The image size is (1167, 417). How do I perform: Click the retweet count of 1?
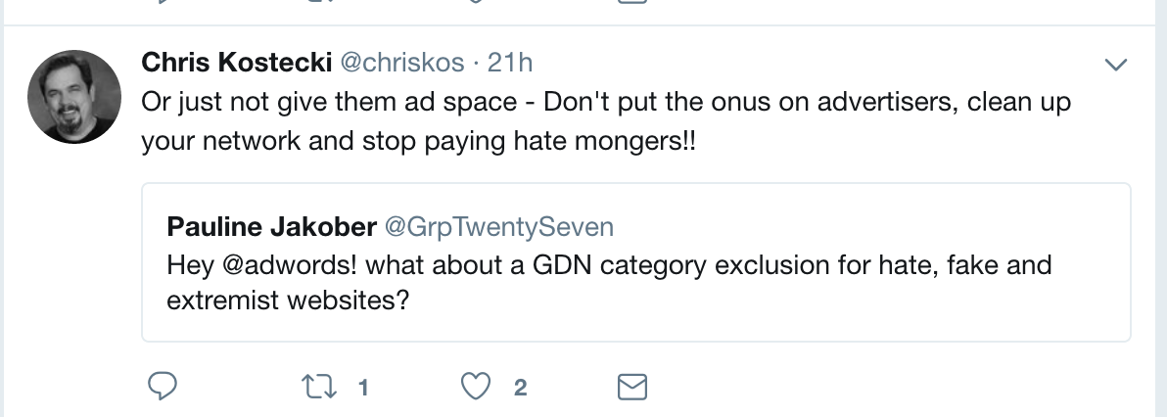click(362, 389)
